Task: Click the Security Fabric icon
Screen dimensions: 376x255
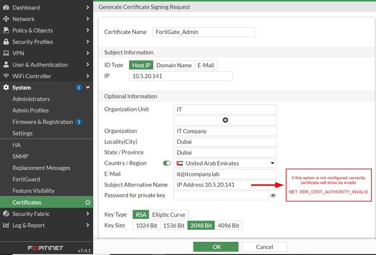Action: click(x=6, y=214)
